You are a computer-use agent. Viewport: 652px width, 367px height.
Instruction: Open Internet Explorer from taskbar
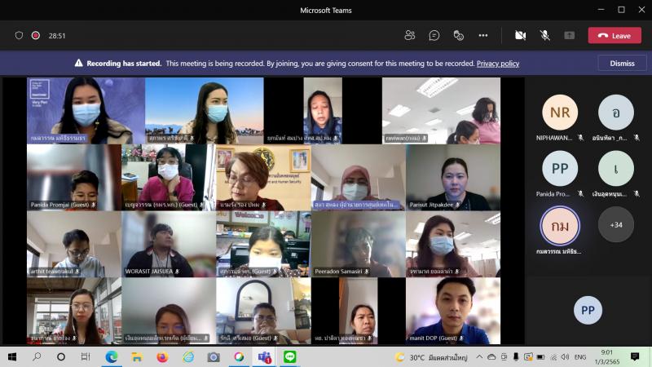[188, 356]
